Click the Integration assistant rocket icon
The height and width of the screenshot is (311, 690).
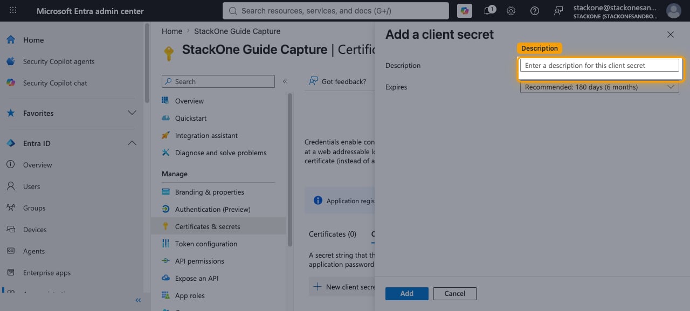coord(165,135)
